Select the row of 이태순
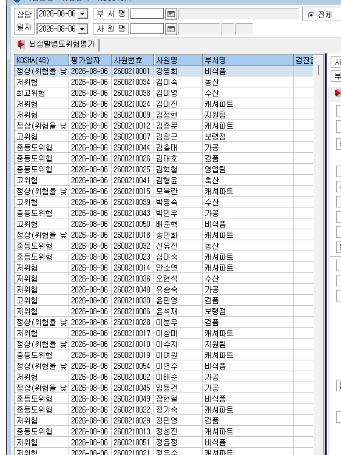Screen dimensions: 341x455 164,377
